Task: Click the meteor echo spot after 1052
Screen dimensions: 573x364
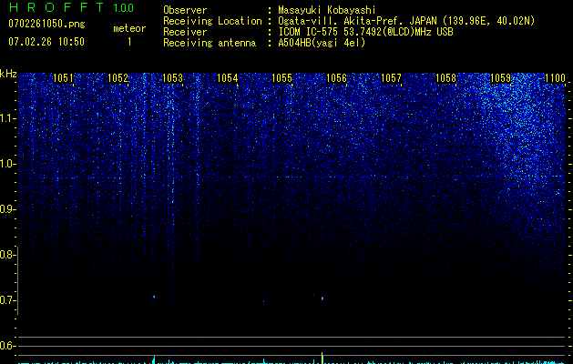Action: [x=154, y=297]
